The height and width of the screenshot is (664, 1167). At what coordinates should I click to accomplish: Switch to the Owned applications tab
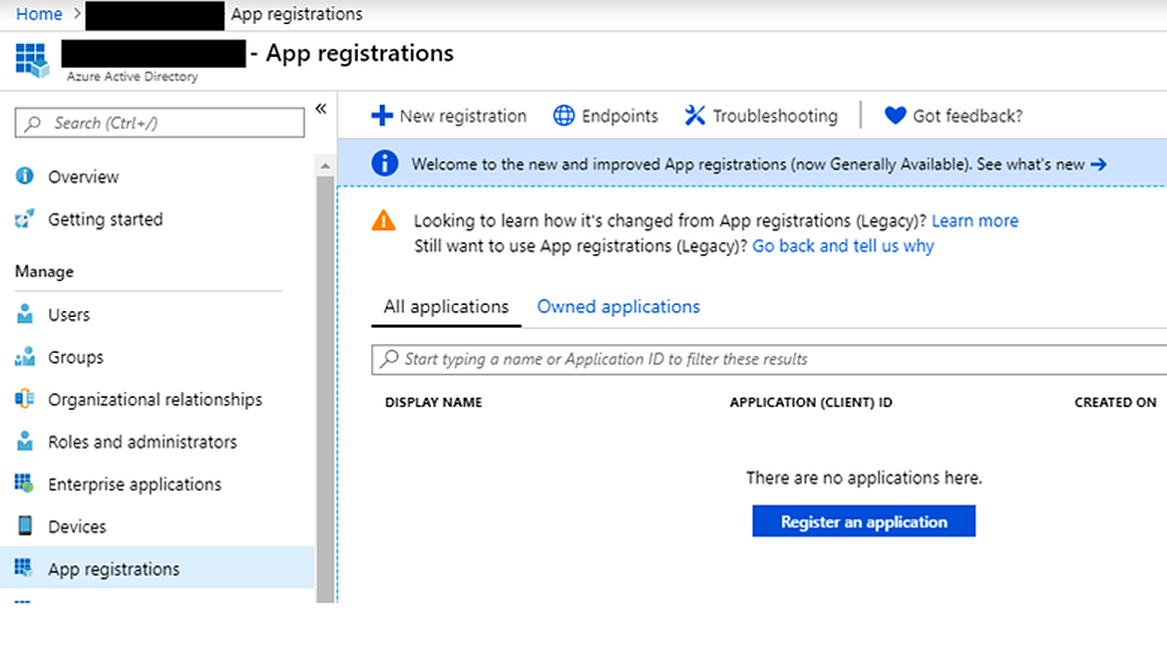tap(617, 306)
